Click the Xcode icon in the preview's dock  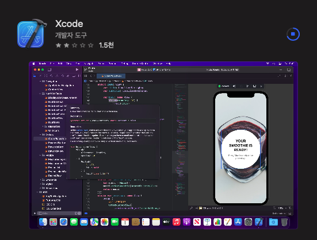click(259, 222)
